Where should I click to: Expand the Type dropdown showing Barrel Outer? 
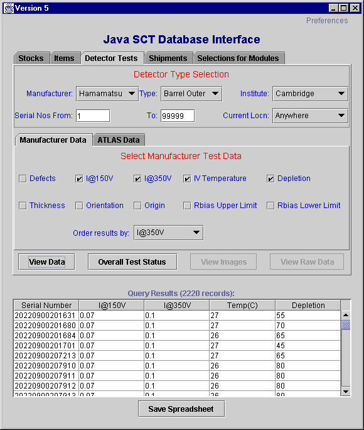(x=191, y=94)
